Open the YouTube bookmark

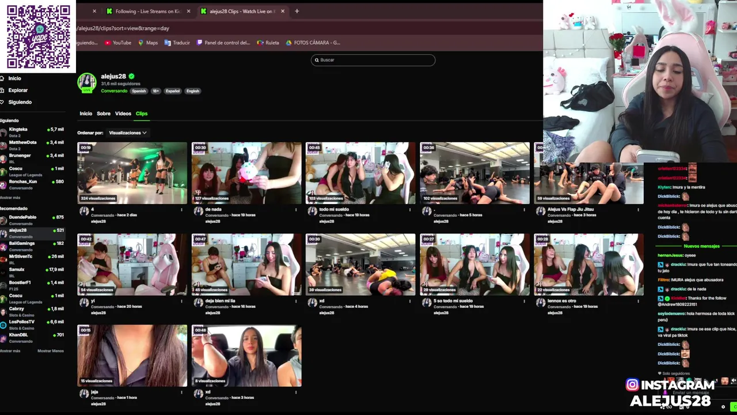pos(118,43)
